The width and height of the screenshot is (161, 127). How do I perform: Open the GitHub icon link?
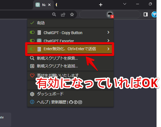tap(71, 102)
